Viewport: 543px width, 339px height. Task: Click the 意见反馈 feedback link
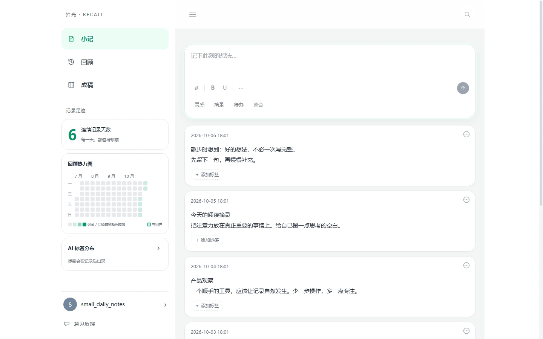[x=84, y=324]
